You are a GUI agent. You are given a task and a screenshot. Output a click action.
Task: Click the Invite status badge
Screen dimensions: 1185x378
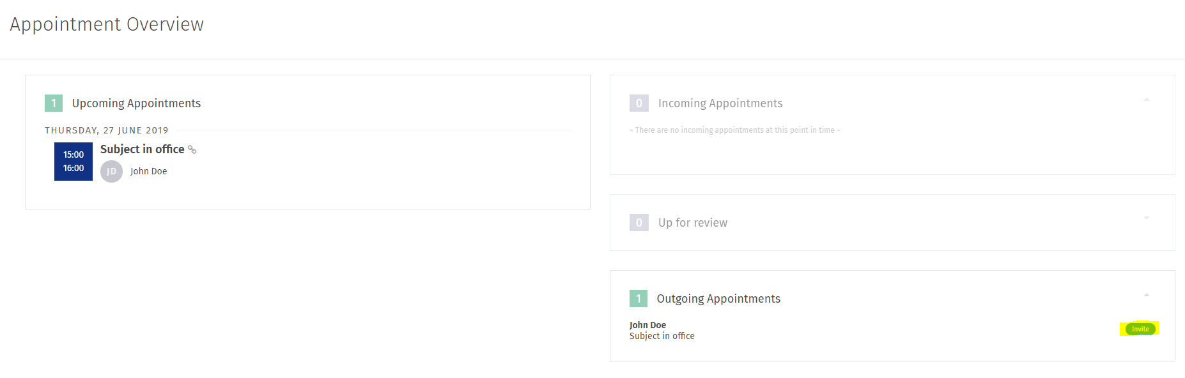tap(1140, 329)
